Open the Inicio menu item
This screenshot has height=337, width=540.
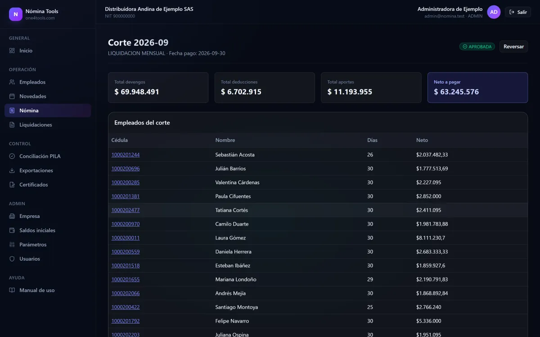(48, 51)
